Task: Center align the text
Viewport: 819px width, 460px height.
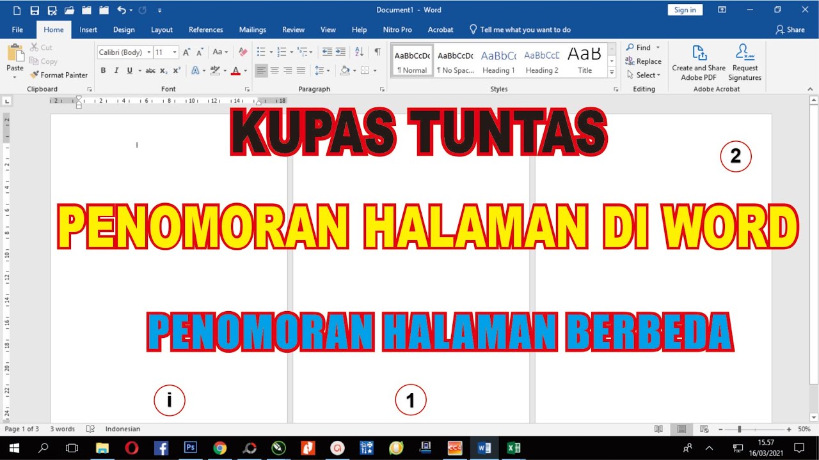Action: point(274,71)
